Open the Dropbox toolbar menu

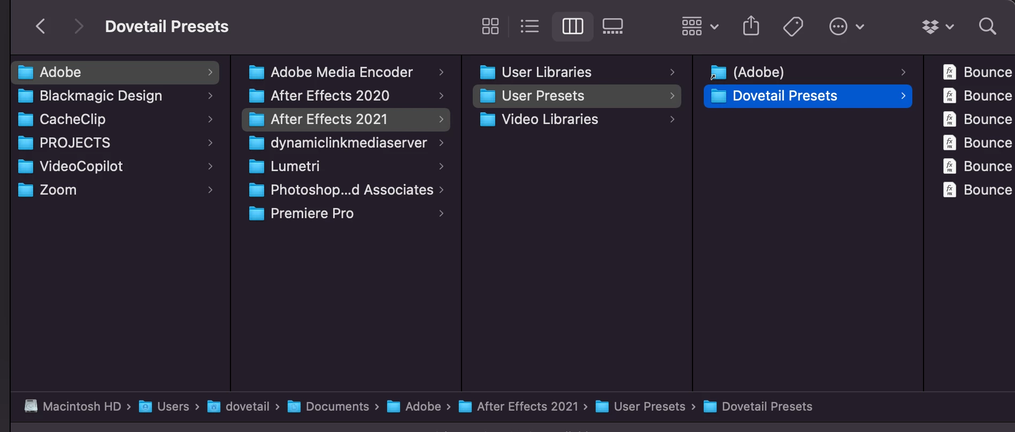(x=938, y=26)
